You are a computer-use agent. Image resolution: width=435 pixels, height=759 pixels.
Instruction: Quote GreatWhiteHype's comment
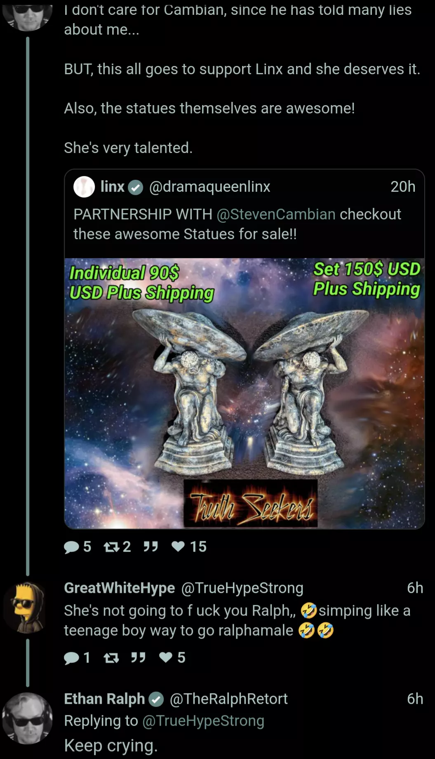(x=138, y=658)
